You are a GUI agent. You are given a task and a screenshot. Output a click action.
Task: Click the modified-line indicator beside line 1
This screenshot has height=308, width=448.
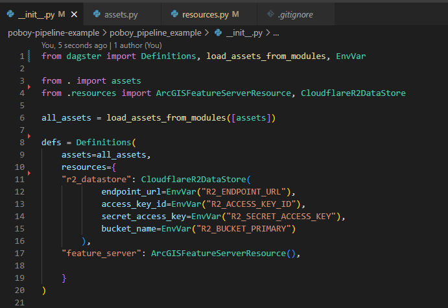point(29,56)
